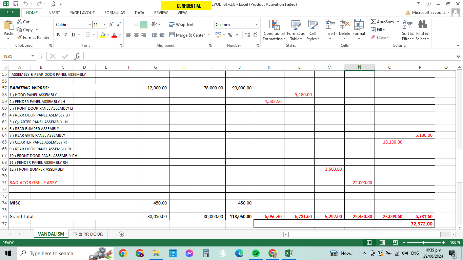Click the Windows search box
The image size is (463, 260).
pos(65,253)
